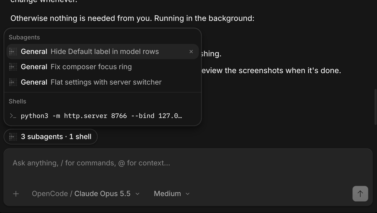Click the text 'eview the screenshots when it's done.'

click(x=271, y=70)
